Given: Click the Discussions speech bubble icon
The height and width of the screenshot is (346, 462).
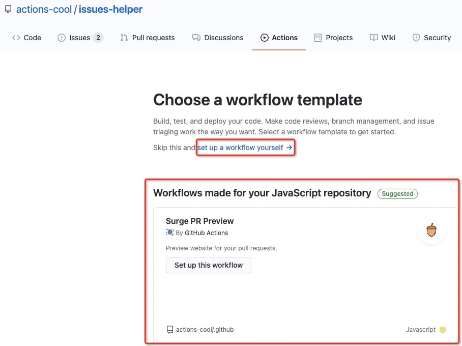Looking at the screenshot, I should [x=196, y=38].
